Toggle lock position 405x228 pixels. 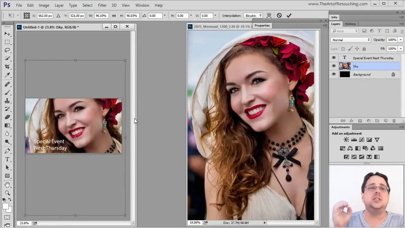pos(357,49)
